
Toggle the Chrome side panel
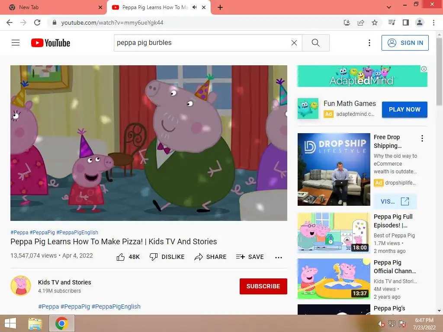click(406, 22)
